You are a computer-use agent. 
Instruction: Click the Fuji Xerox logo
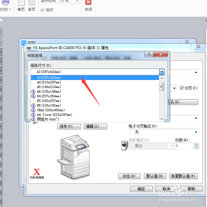point(37,174)
